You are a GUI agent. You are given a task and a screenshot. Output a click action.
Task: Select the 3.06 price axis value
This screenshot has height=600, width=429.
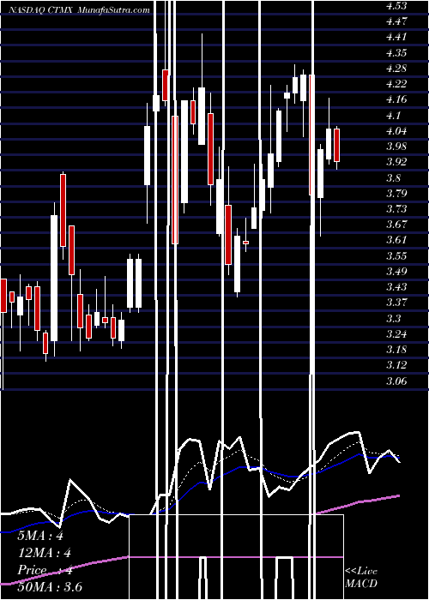pyautogui.click(x=396, y=381)
